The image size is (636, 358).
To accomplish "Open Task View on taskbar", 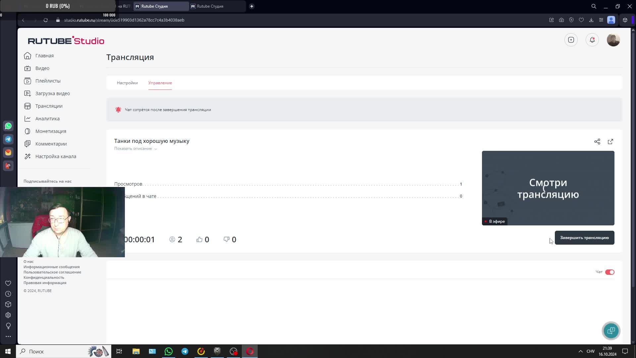I will [x=119, y=351].
